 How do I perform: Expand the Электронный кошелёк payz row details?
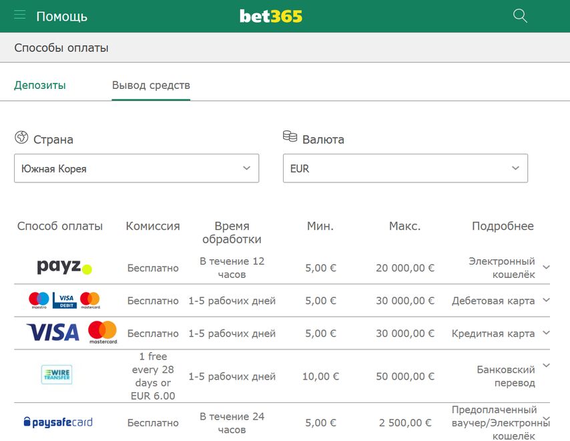click(546, 267)
